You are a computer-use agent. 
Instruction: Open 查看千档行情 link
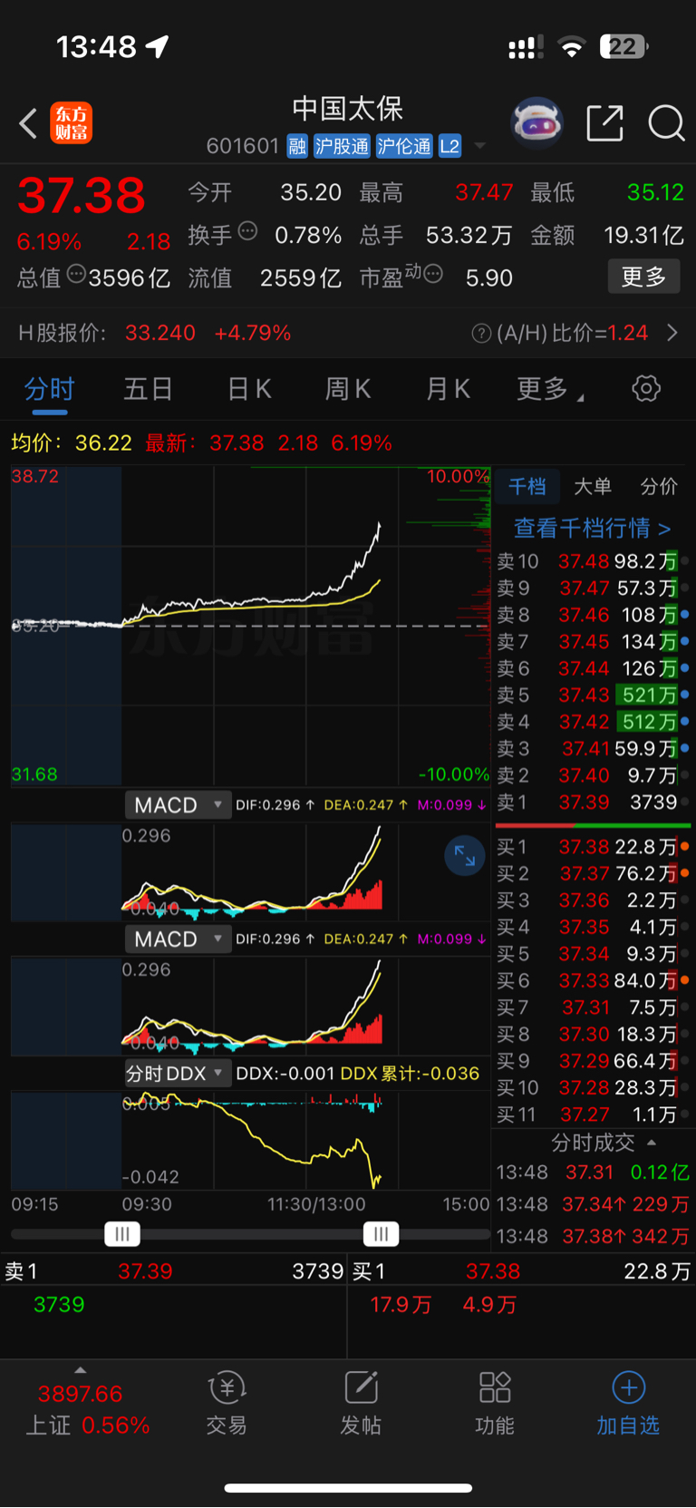tap(593, 528)
